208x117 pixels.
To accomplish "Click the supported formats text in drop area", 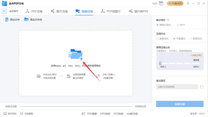I will pos(76,66).
